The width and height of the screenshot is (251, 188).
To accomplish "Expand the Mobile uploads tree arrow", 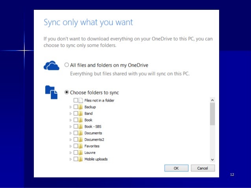I will tap(70, 159).
